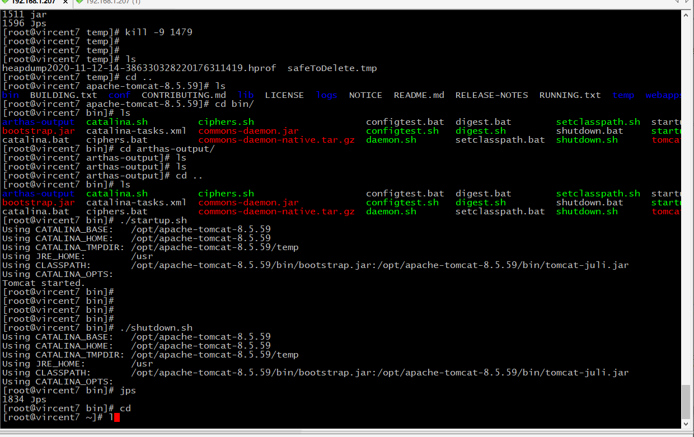This screenshot has width=694, height=437.
Task: Close the active 192.168.1.207 tab
Action: [x=64, y=2]
